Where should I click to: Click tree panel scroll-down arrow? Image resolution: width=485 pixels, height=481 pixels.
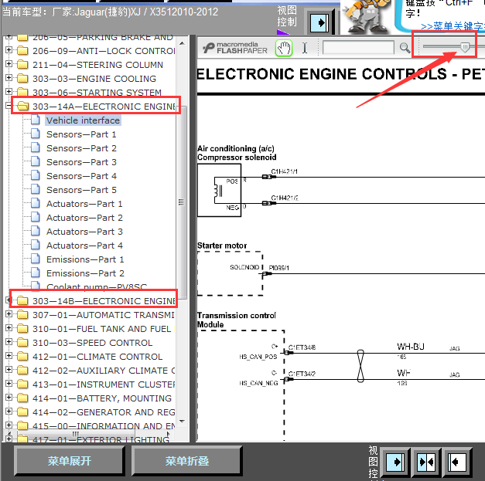183,422
